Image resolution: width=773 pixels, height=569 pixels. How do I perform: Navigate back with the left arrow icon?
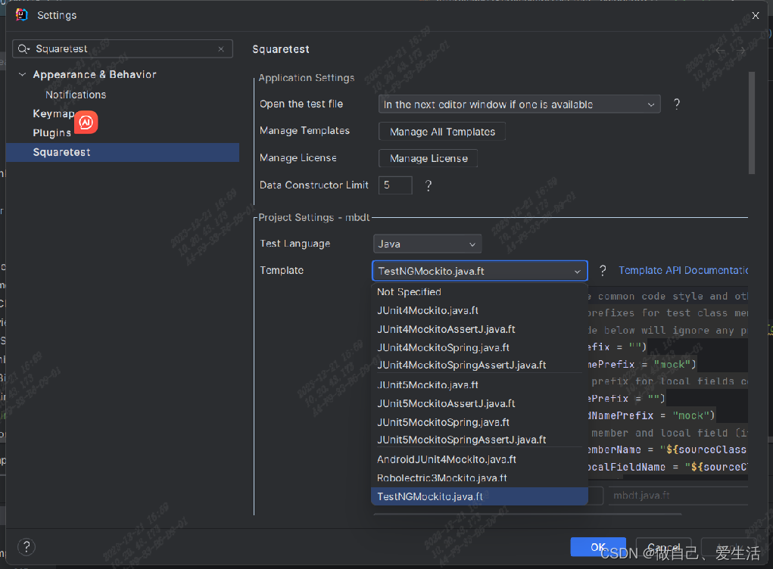[x=720, y=50]
